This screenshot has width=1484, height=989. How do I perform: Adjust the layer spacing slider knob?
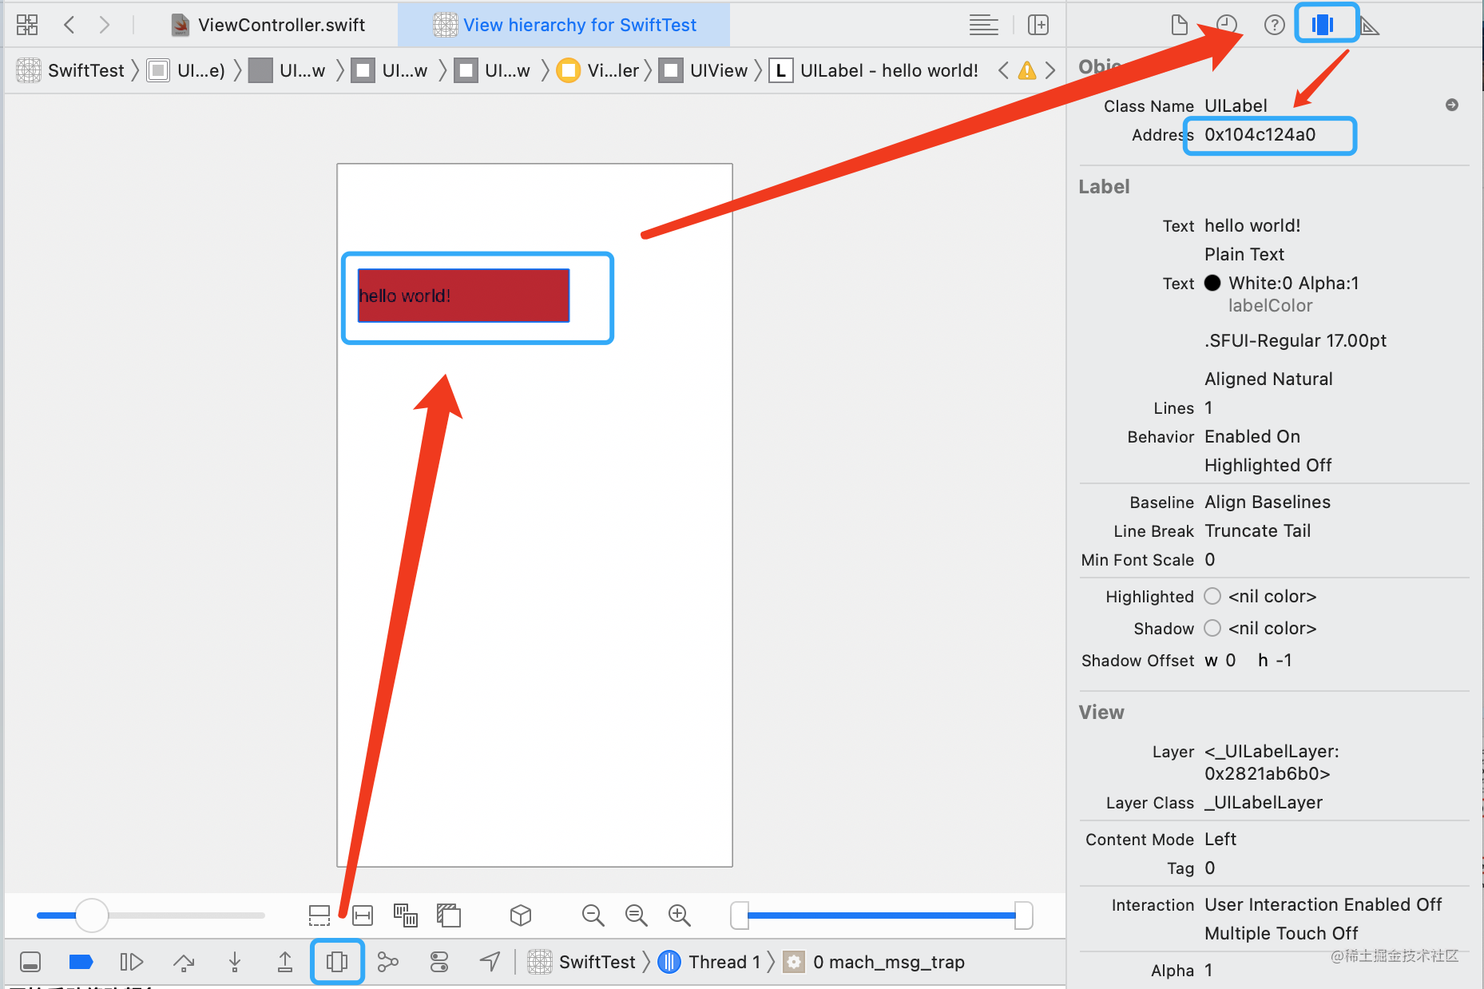pos(92,915)
